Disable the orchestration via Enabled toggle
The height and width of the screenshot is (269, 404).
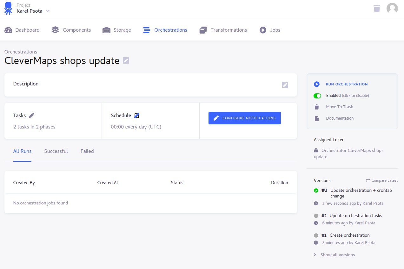(x=317, y=96)
